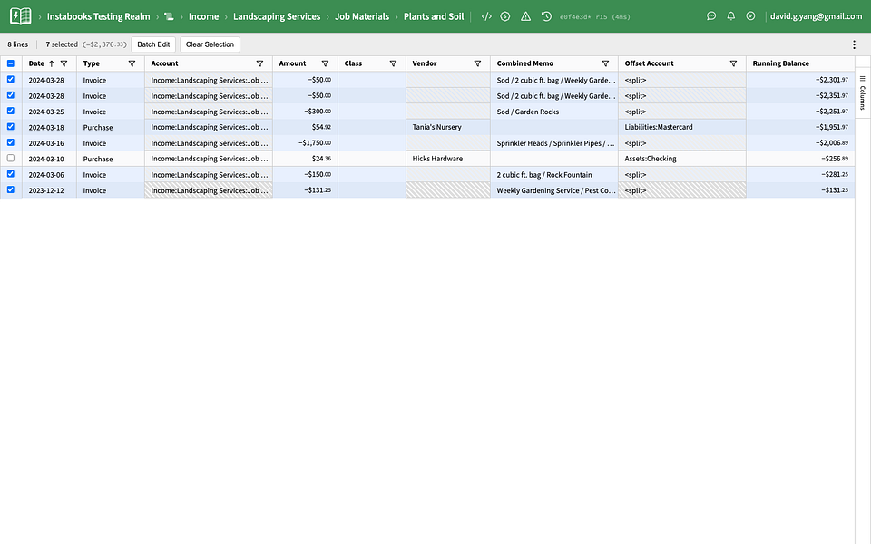Uncheck the 2024-03-06 Invoice row
The width and height of the screenshot is (871, 544).
[11, 174]
